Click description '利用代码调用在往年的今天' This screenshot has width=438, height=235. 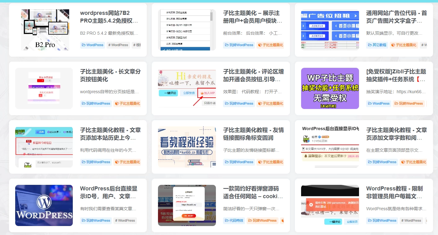click(x=108, y=150)
